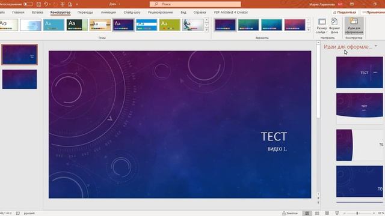
Task: Click the zoom in plus button
Action: point(374,214)
